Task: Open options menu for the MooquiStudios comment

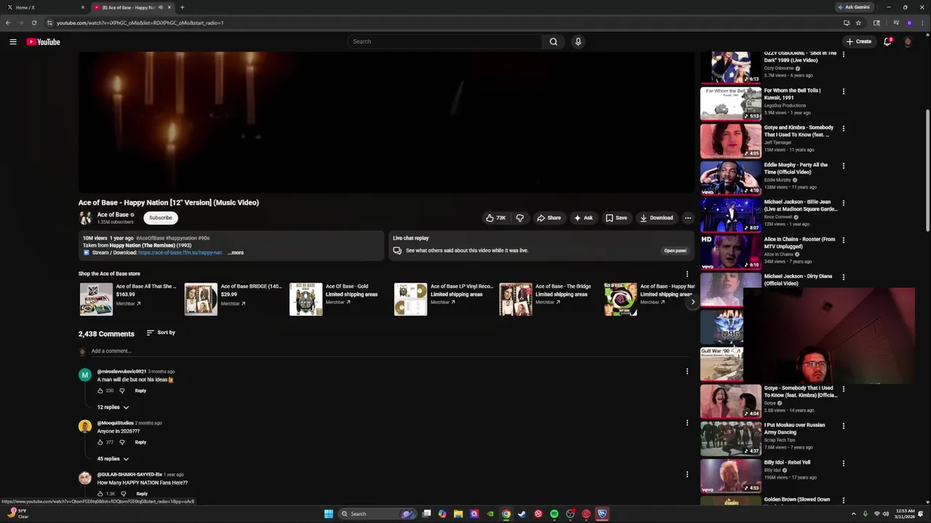Action: (x=687, y=423)
